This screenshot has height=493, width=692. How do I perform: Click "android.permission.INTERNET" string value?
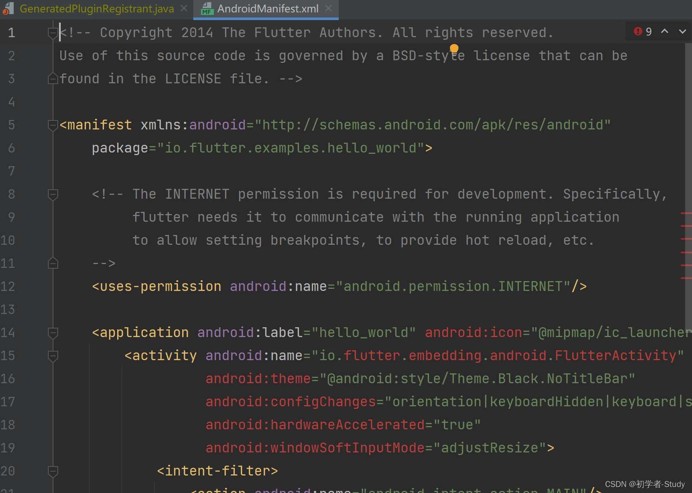point(453,286)
